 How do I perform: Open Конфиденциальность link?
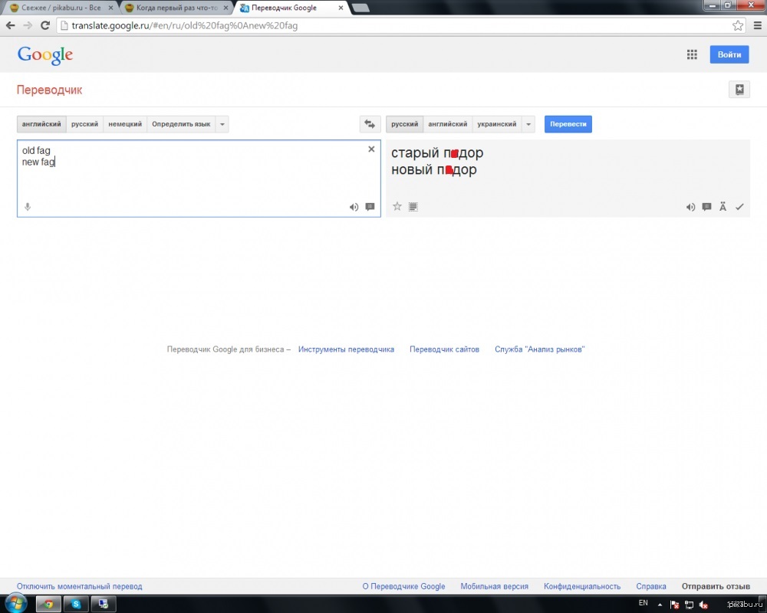pos(582,586)
